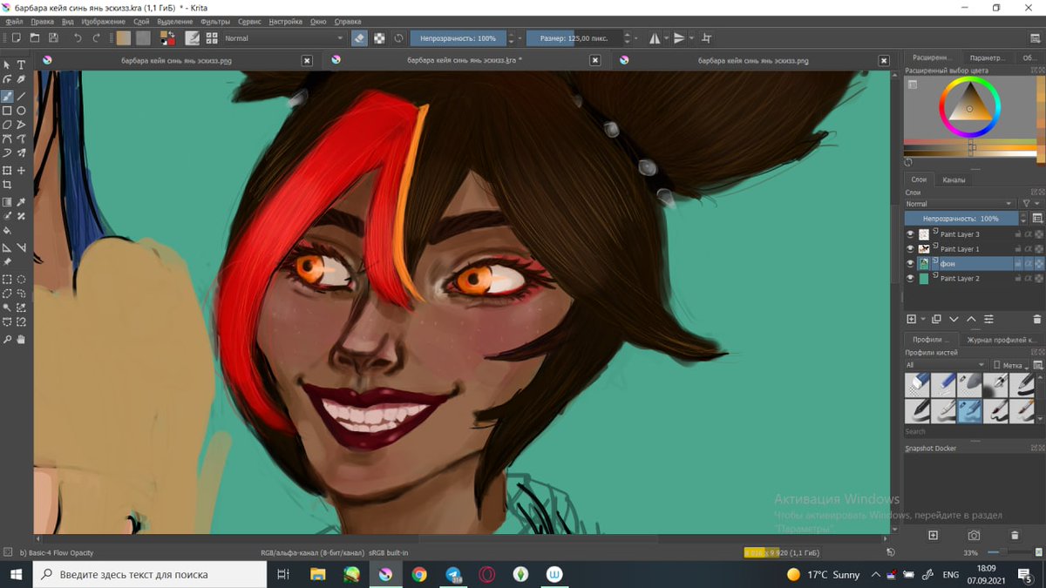Reload the original brush preset
The width and height of the screenshot is (1046, 588).
click(398, 38)
